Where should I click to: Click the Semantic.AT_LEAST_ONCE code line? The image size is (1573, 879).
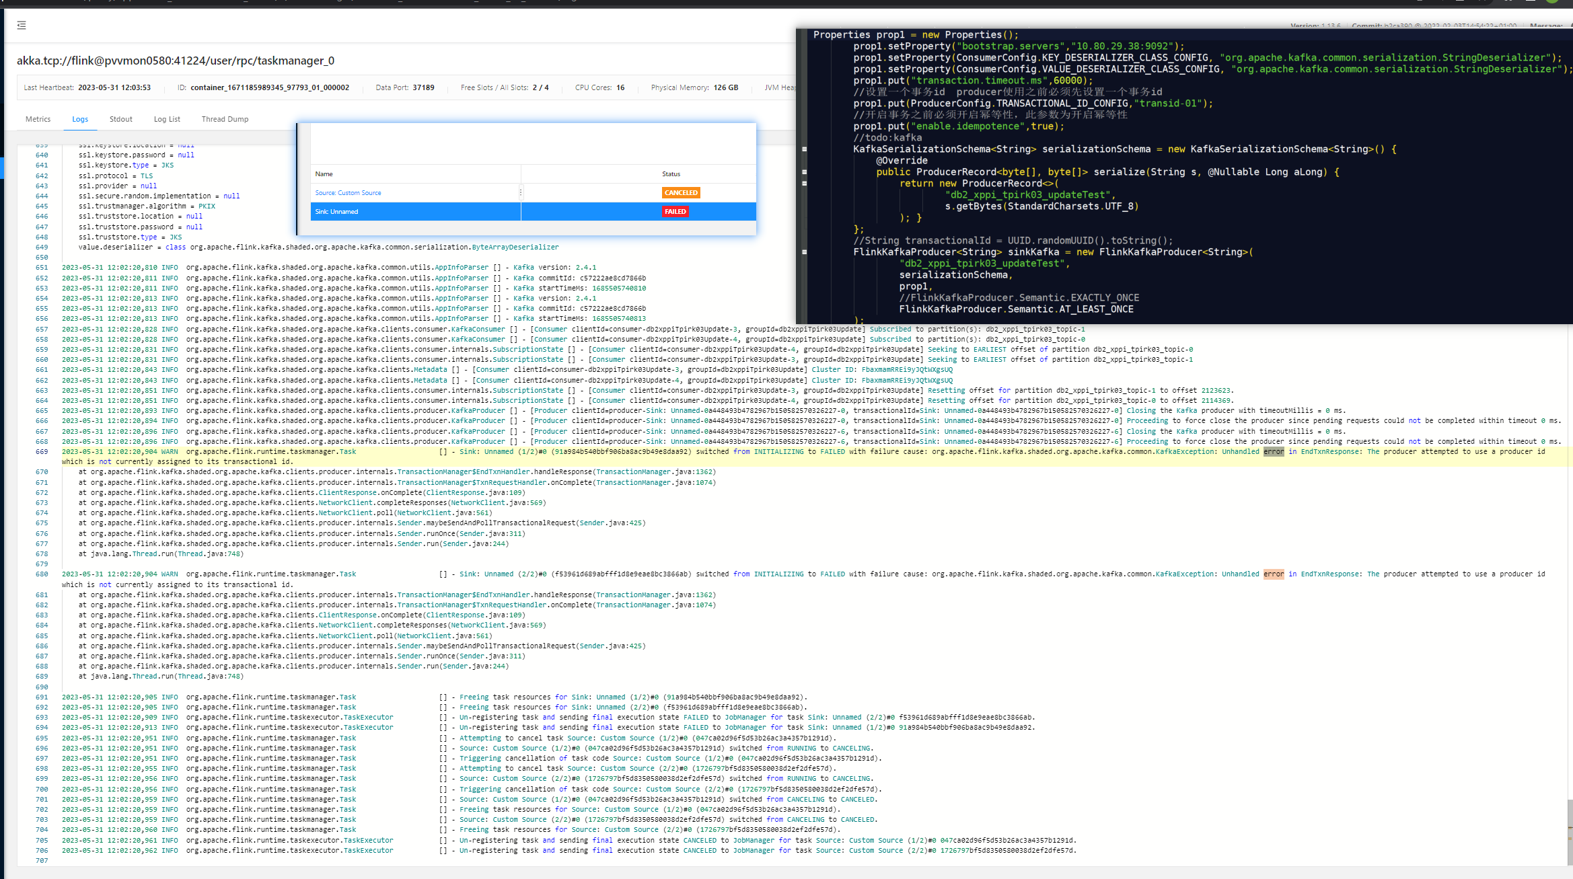pos(1016,309)
